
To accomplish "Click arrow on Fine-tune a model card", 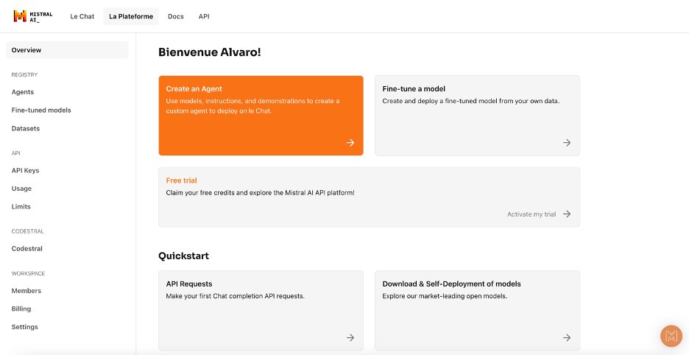I will [567, 143].
